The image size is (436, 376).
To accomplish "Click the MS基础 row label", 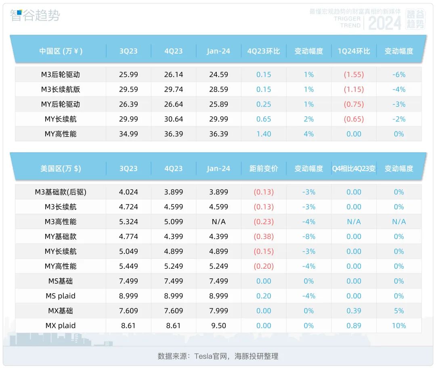I will [61, 281].
